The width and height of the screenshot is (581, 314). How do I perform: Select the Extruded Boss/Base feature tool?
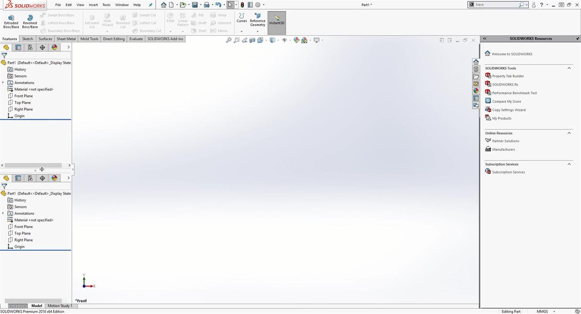pyautogui.click(x=11, y=21)
